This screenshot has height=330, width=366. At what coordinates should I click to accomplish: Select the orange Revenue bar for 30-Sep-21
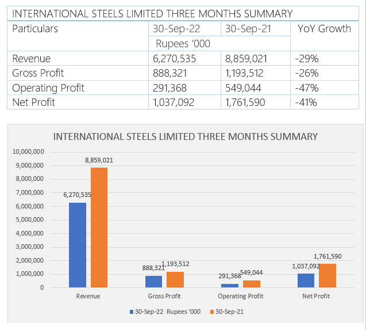click(99, 227)
